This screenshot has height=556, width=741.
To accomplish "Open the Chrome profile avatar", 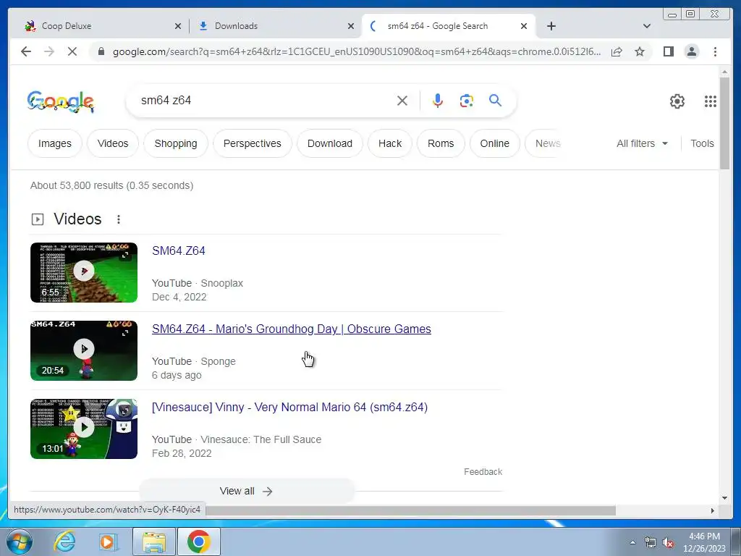I will click(x=691, y=51).
